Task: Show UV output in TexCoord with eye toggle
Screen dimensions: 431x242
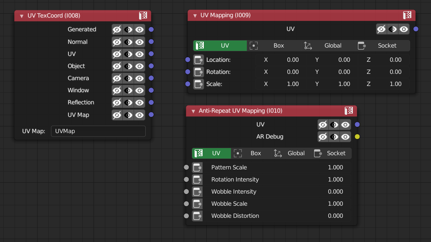Action: (x=139, y=54)
